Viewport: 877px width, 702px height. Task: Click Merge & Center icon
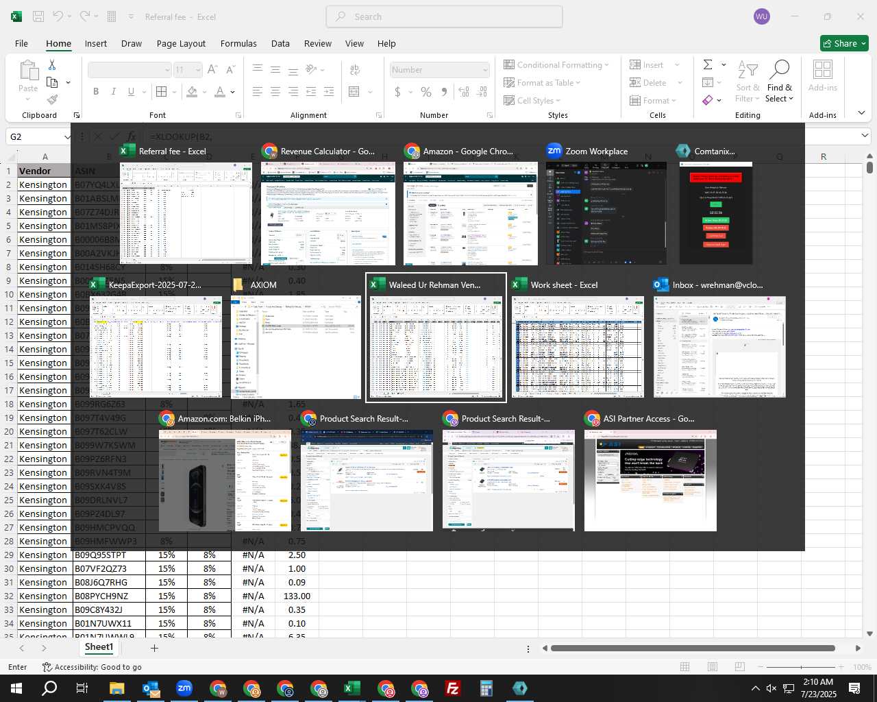click(354, 91)
